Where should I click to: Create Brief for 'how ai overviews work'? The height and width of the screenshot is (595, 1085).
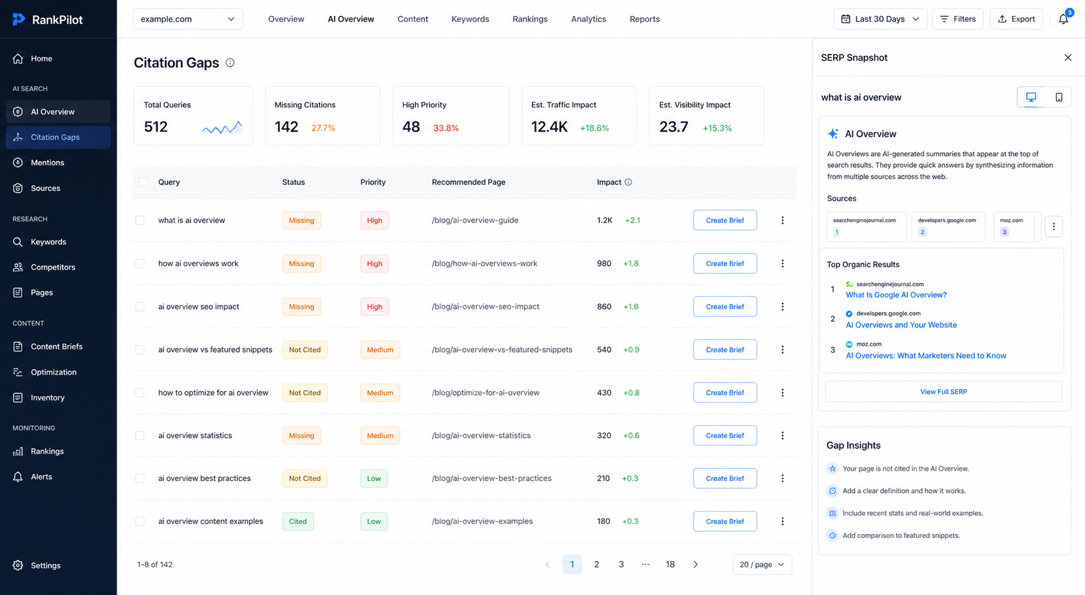point(725,263)
